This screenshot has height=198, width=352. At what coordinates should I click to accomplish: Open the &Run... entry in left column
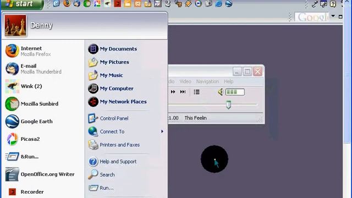tap(22, 157)
